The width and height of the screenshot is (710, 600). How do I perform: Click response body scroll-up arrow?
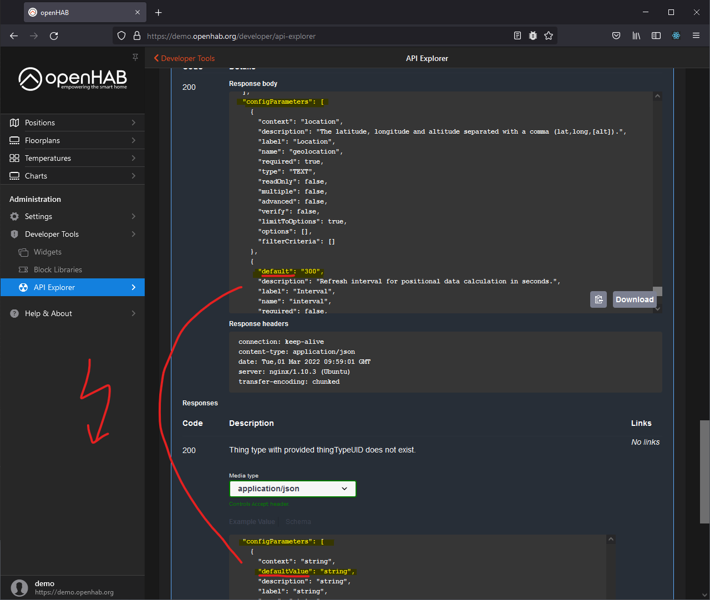click(658, 96)
